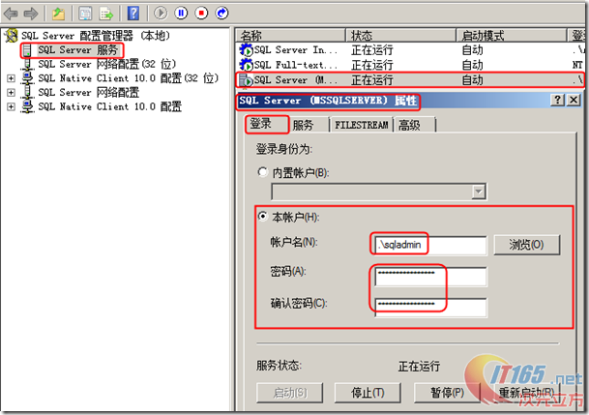Sort by the 名称 column header
The image size is (589, 415).
coord(290,35)
